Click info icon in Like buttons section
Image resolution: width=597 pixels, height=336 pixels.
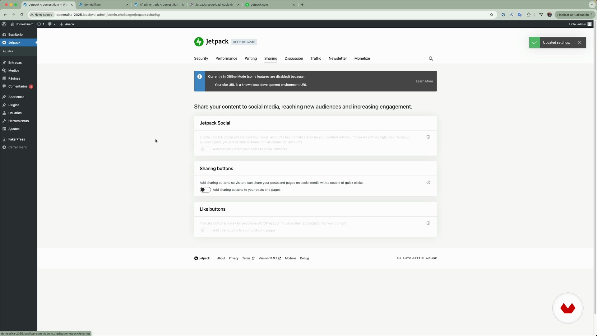coord(428,223)
